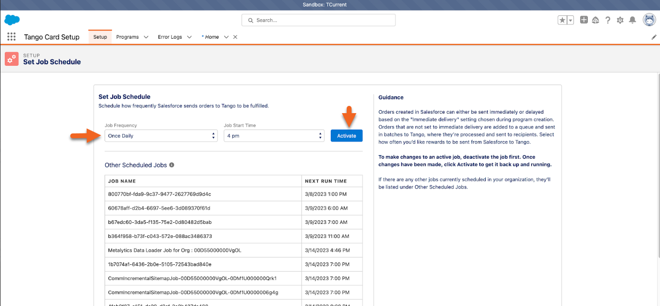Click the Guidance heading
This screenshot has height=306, width=660.
pos(391,97)
